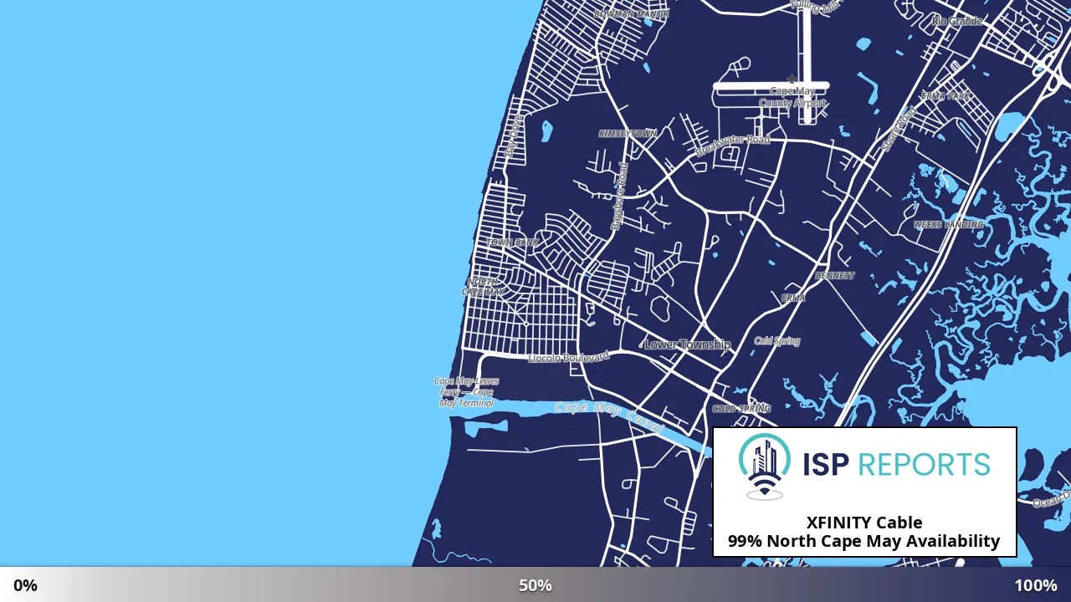Click the 50% legend label
Viewport: 1071px width, 602px height.
pyautogui.click(x=535, y=585)
